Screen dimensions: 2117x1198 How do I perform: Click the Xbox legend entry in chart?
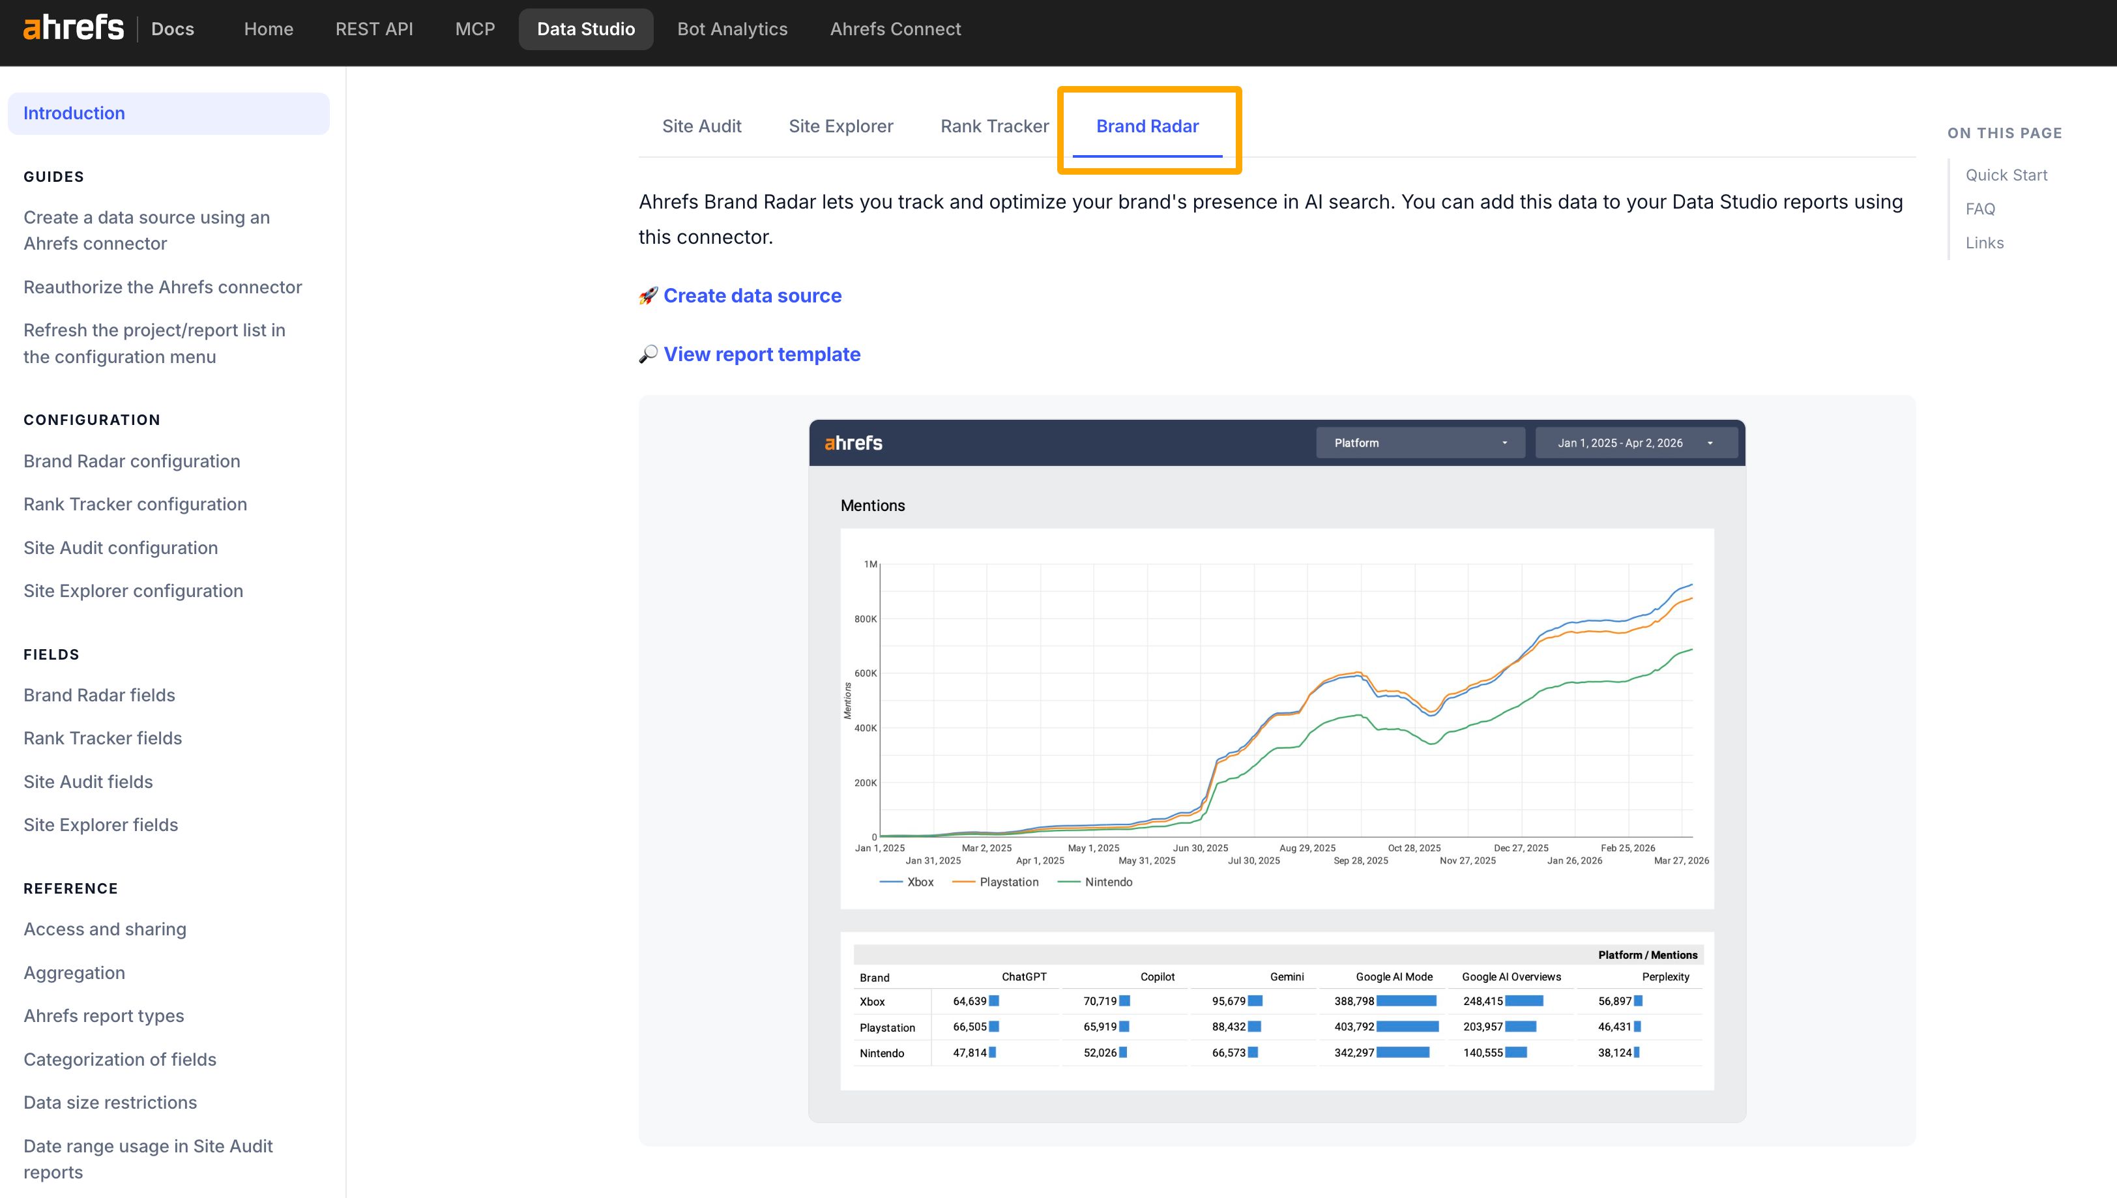(907, 882)
